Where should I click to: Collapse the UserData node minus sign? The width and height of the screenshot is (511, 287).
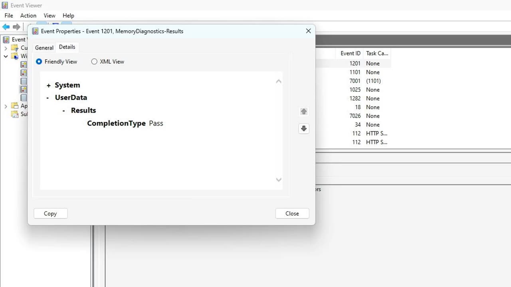[x=48, y=98]
